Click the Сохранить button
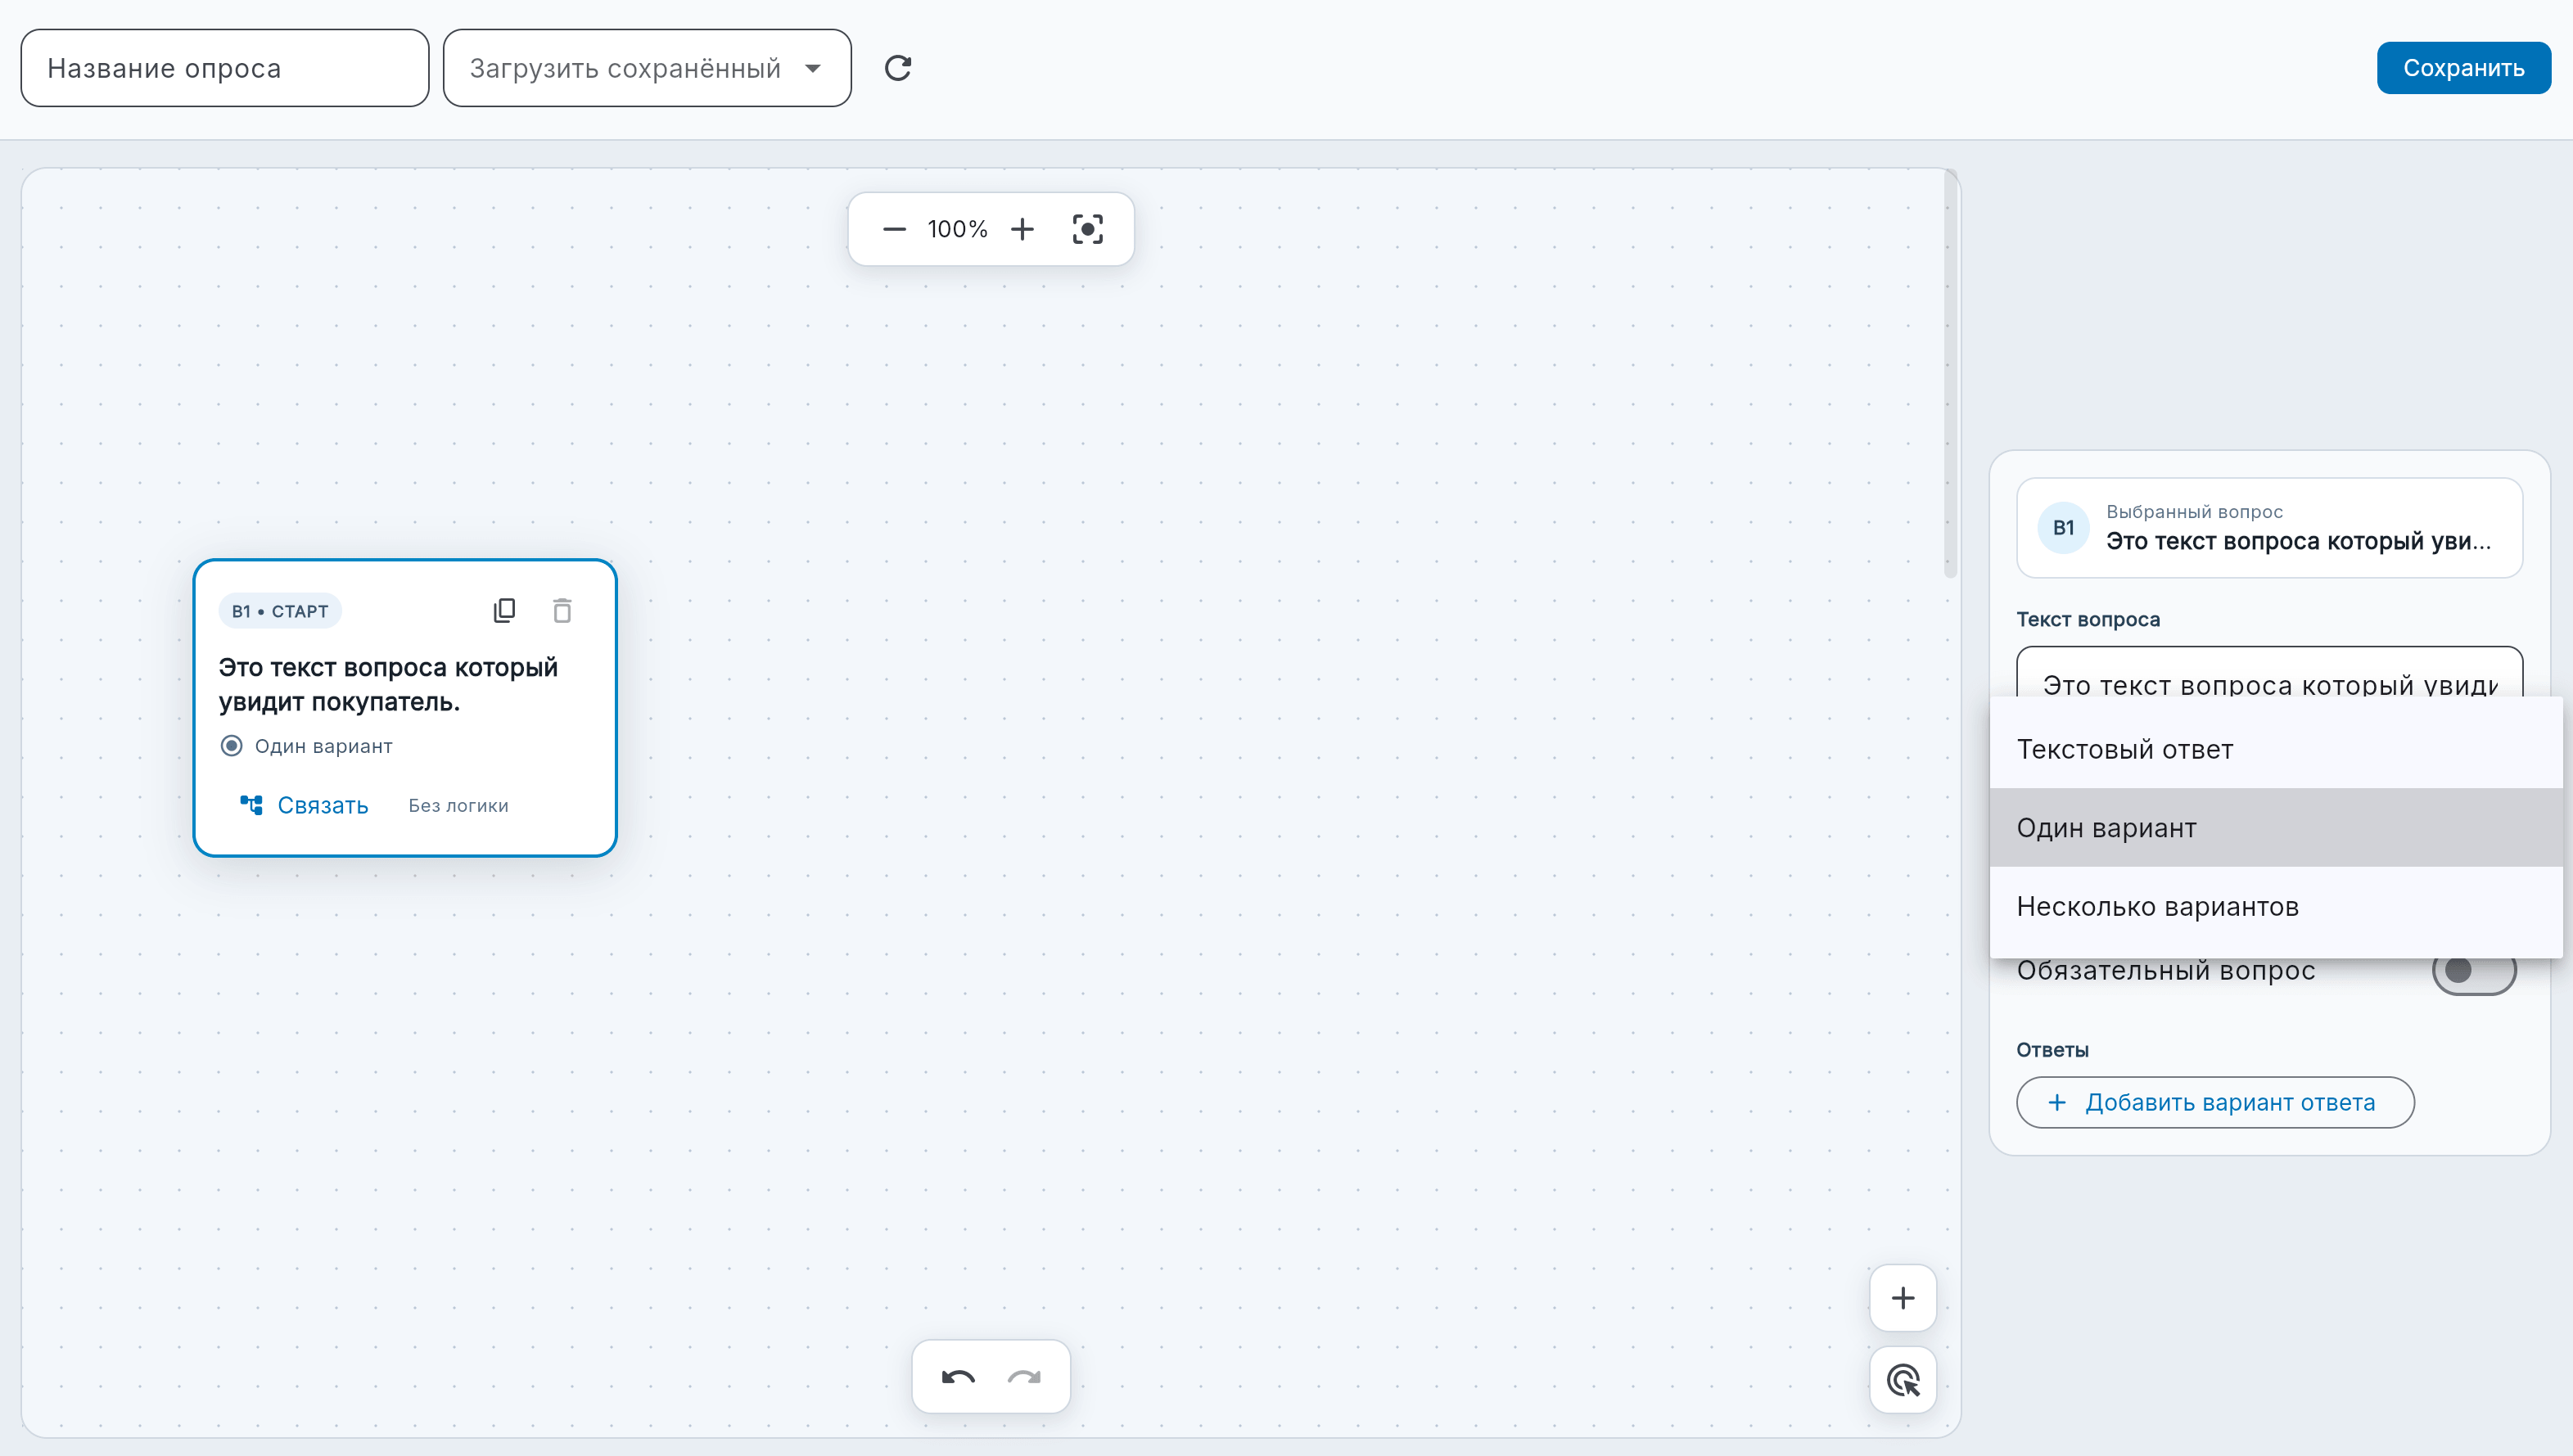Screen dimensions: 2573x1456 [2464, 68]
